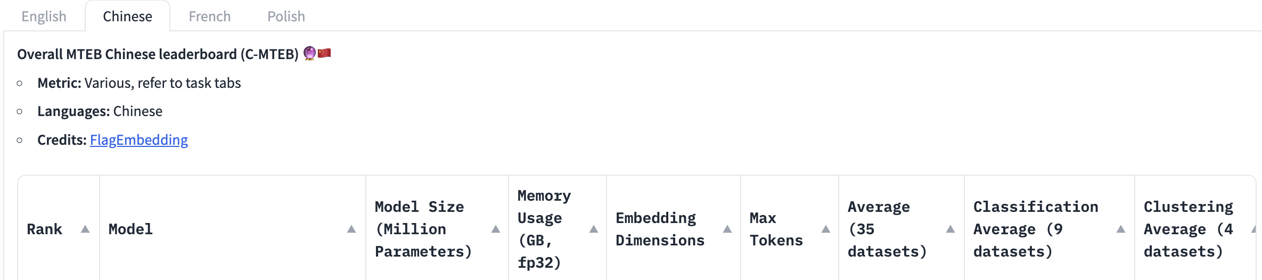Switch to the Polish tab
Viewport: 1262px width, 280px height.
tap(286, 17)
